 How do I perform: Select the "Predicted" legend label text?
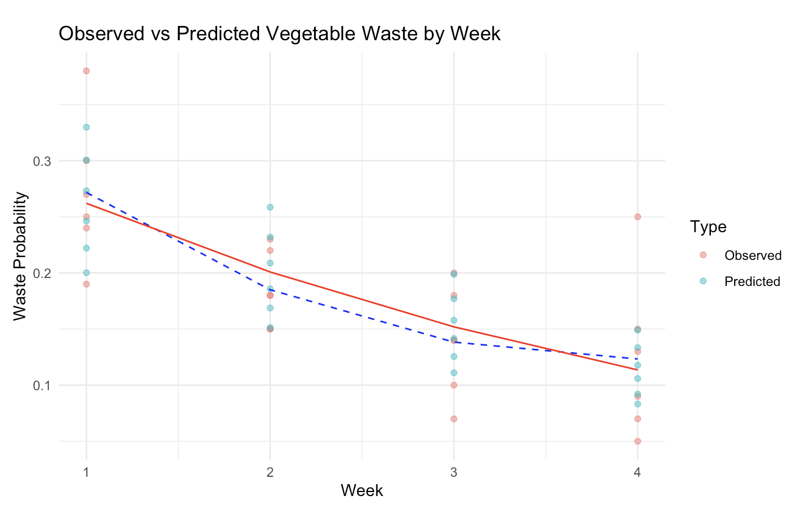tap(752, 281)
